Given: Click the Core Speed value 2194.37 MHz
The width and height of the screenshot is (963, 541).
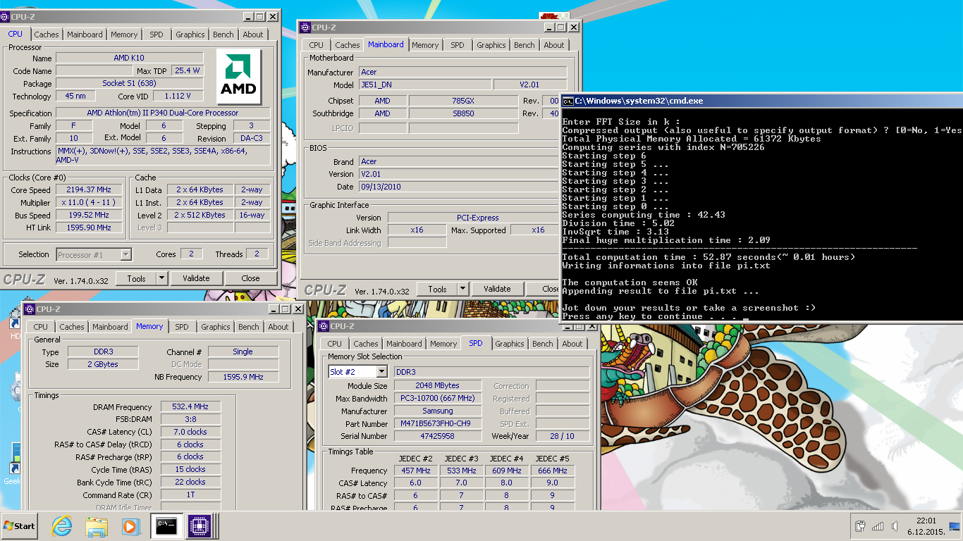Looking at the screenshot, I should pos(88,190).
